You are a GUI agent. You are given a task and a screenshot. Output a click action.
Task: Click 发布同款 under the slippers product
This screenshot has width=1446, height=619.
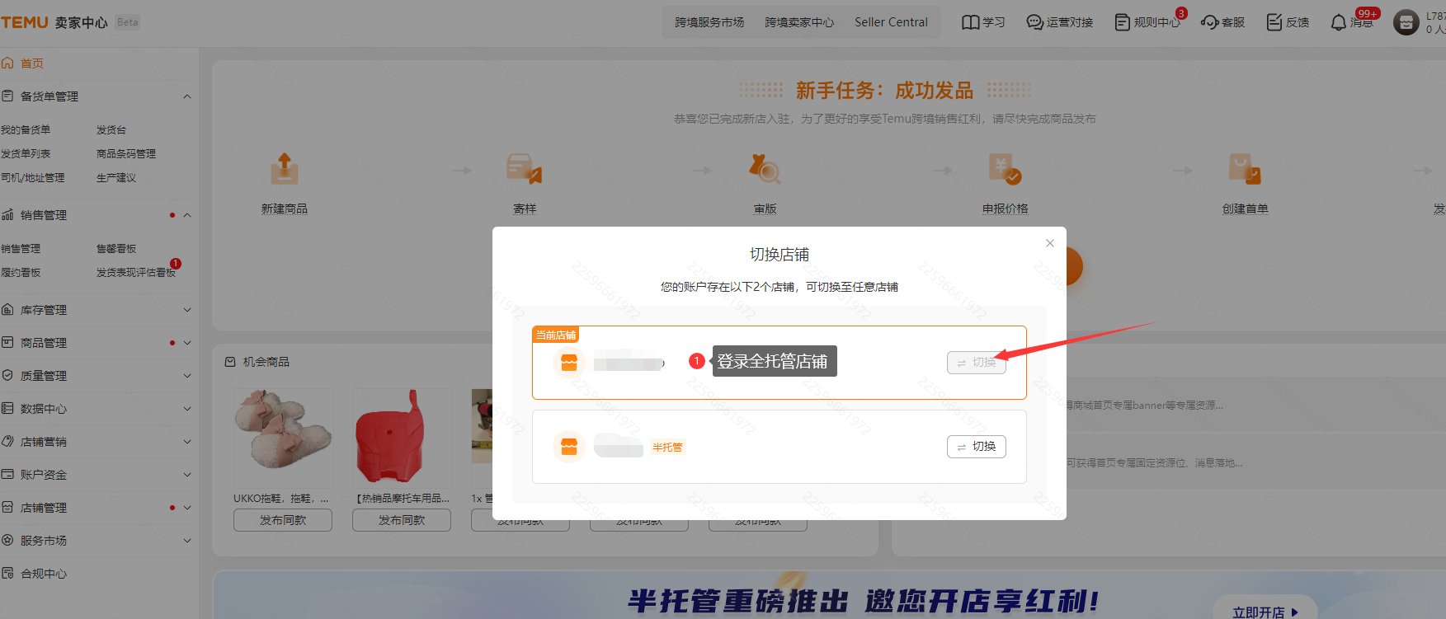click(283, 520)
